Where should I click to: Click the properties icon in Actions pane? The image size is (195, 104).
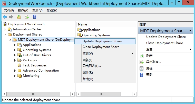pyautogui.click(x=142, y=68)
